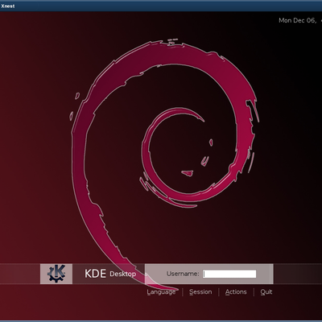Open the Session menu
Screen dimensions: 322x322
[x=200, y=292]
